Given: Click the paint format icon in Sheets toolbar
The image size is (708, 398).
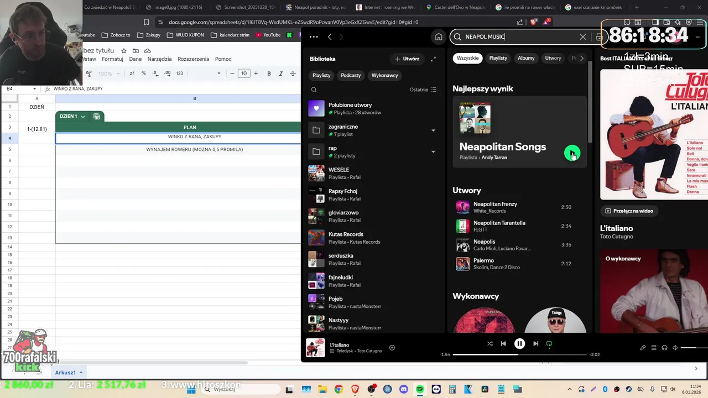Looking at the screenshot, I should (x=89, y=74).
